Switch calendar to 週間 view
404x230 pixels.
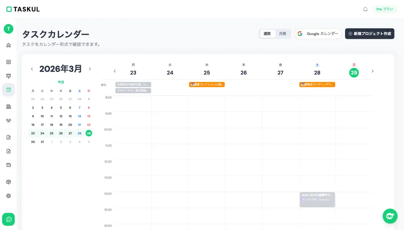tap(267, 34)
